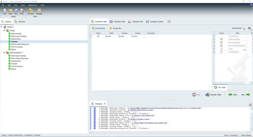253x137 pixels.
Task: Open the Edit menu
Action: (x=9, y=5)
